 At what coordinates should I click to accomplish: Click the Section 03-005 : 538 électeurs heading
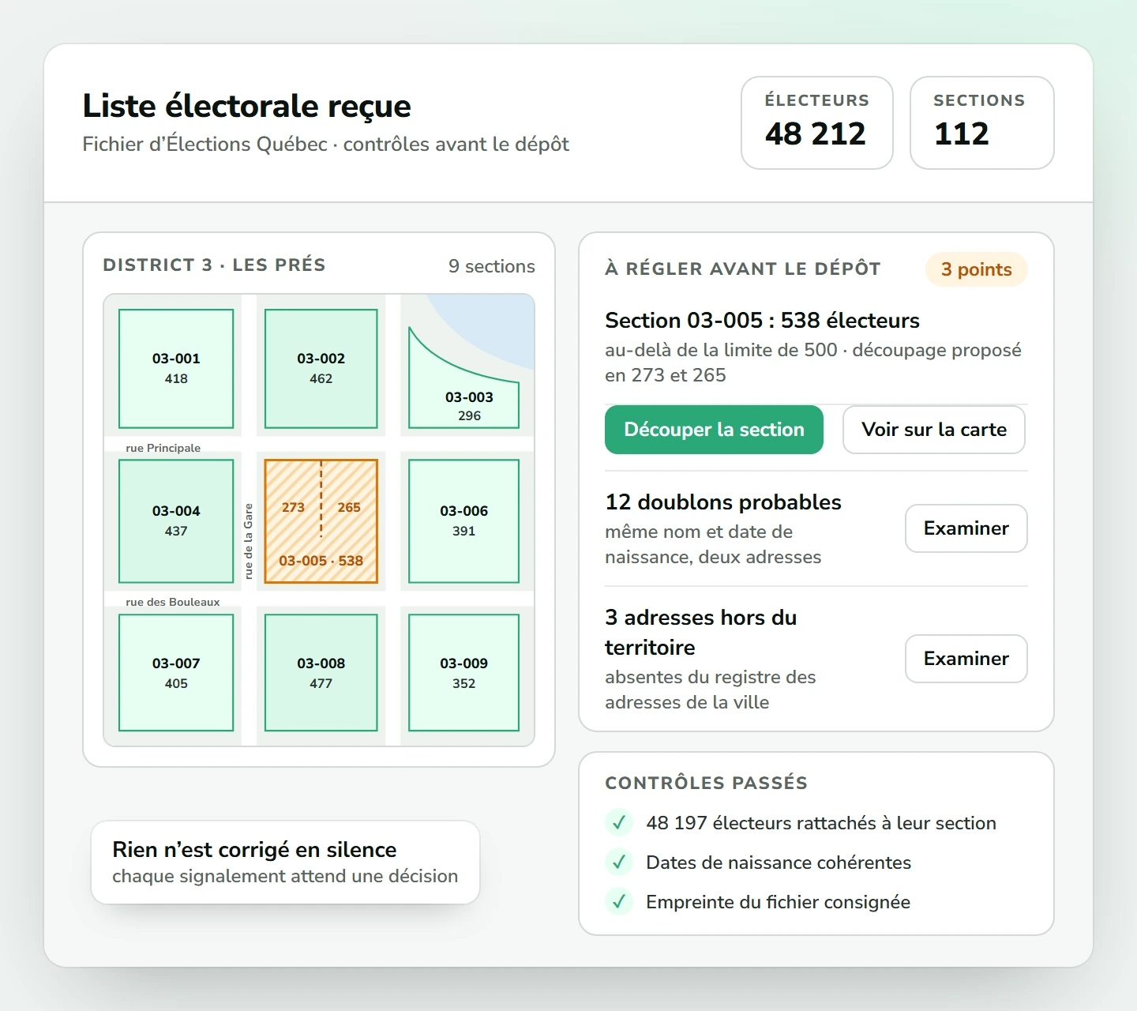(x=762, y=321)
